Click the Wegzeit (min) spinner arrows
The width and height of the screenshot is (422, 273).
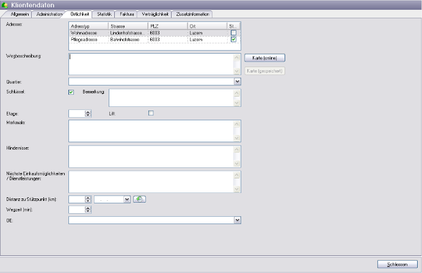point(88,209)
